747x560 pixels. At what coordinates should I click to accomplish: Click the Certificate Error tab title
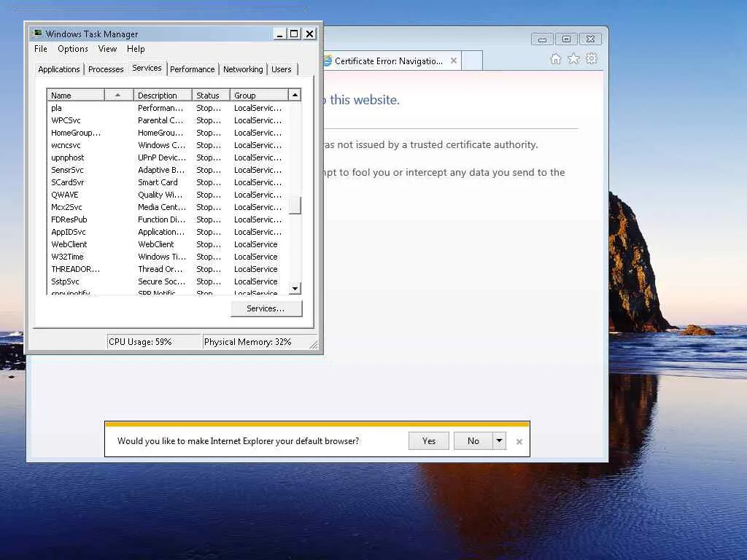click(x=388, y=61)
